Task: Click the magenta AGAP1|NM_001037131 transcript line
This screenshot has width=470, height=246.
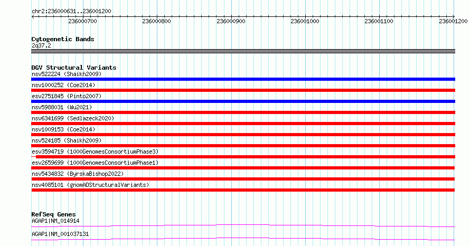Action: (243, 239)
